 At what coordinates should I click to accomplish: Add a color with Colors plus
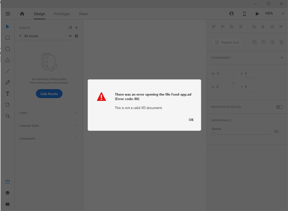point(76,112)
